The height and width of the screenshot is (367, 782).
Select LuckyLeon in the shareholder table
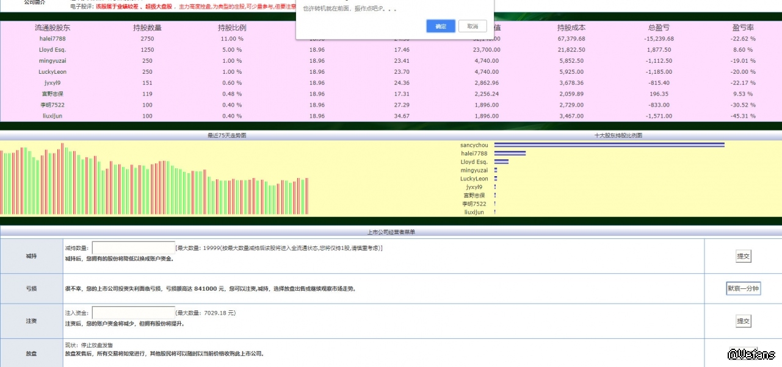coord(52,71)
